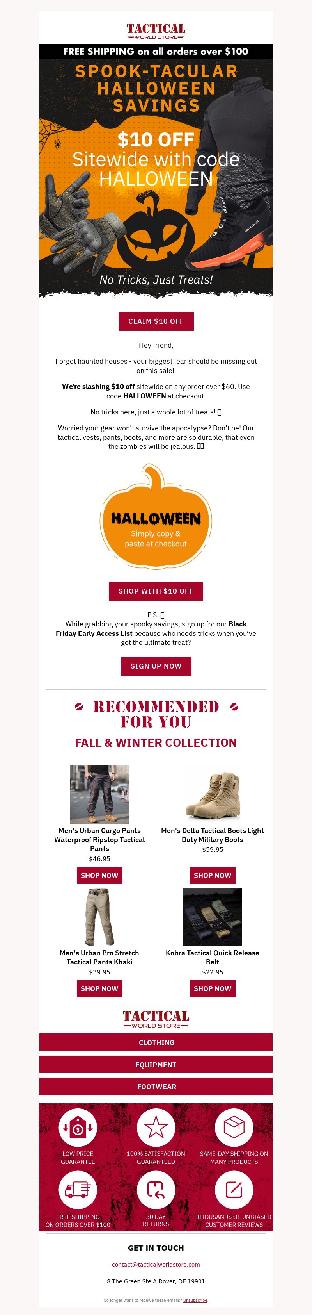Click the Same-Day Shipping box icon
This screenshot has height=1315, width=312.
(234, 1127)
